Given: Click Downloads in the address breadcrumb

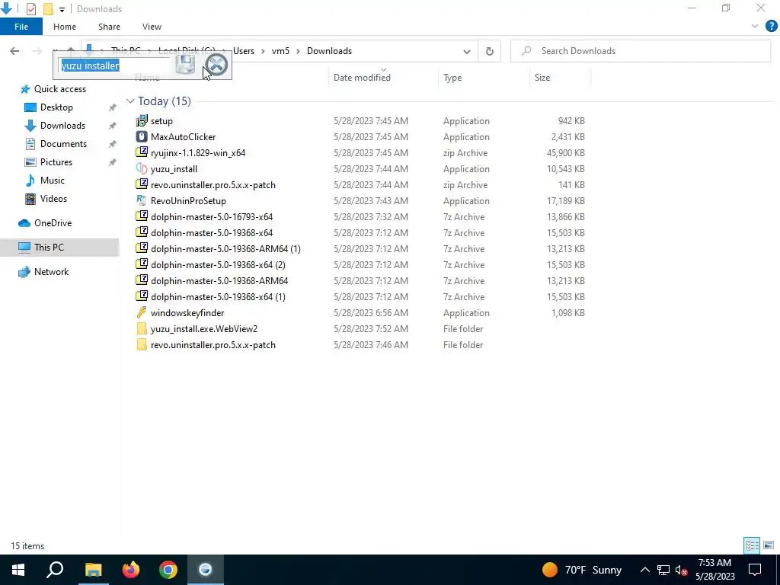Looking at the screenshot, I should coord(329,51).
